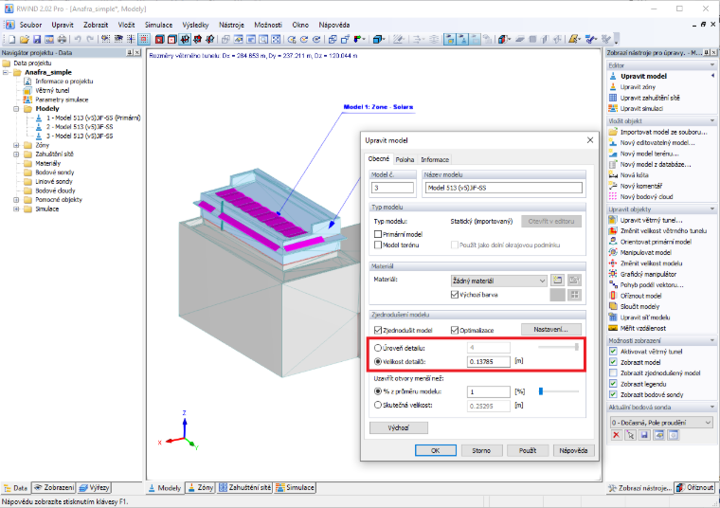Click the gray material color swatch

point(557,295)
